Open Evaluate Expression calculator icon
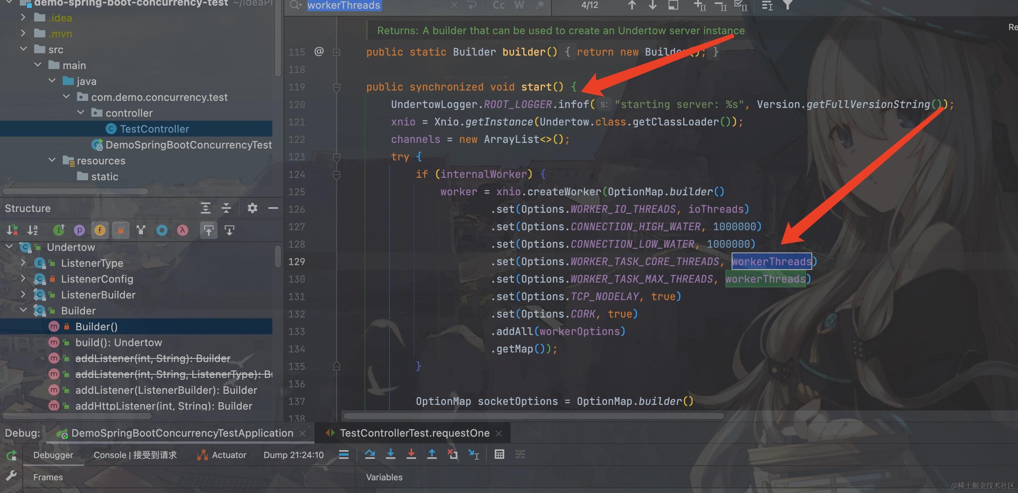 click(499, 454)
